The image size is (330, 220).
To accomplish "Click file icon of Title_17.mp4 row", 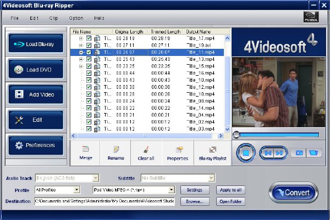I will (97, 38).
